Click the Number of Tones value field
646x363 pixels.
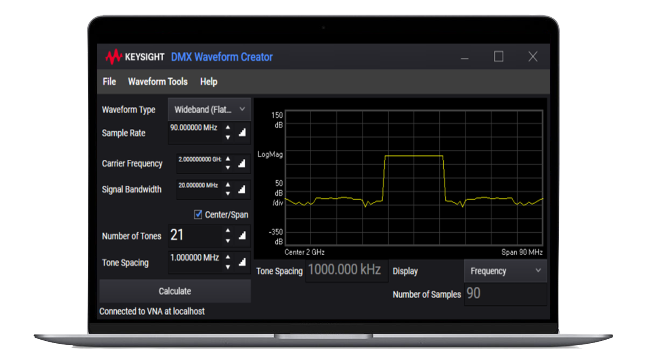click(x=194, y=236)
